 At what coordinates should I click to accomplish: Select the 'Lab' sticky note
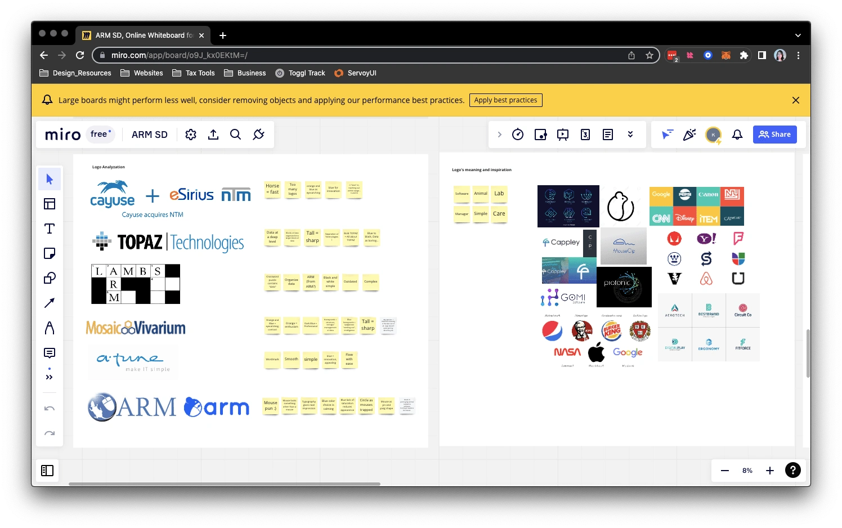coord(499,194)
